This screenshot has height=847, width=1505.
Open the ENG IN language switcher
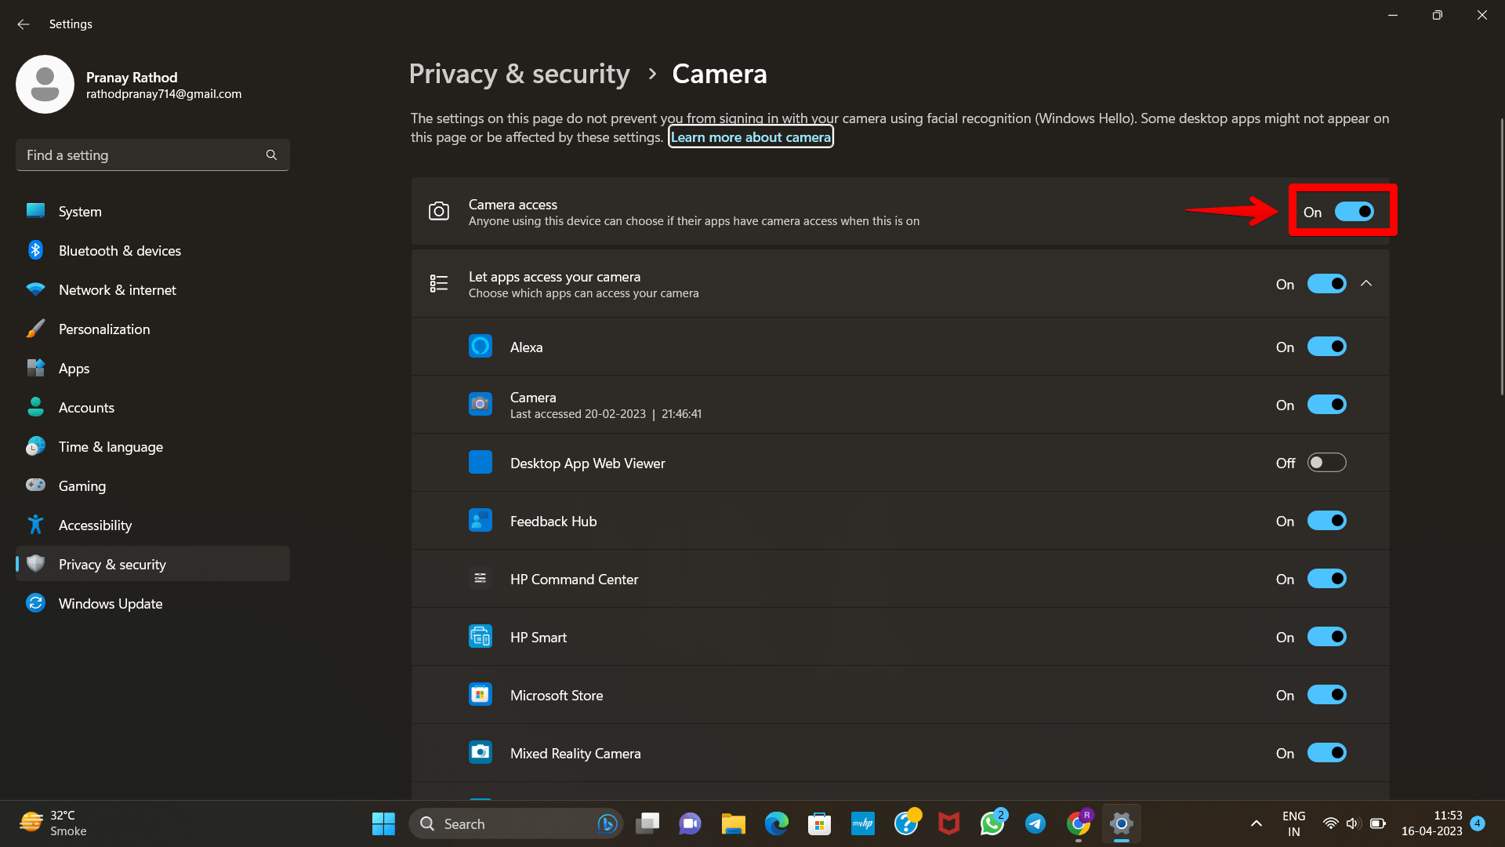click(1293, 823)
